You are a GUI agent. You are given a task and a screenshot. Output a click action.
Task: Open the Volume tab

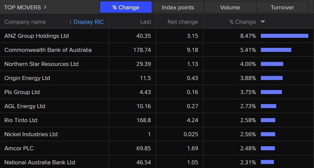pyautogui.click(x=230, y=7)
